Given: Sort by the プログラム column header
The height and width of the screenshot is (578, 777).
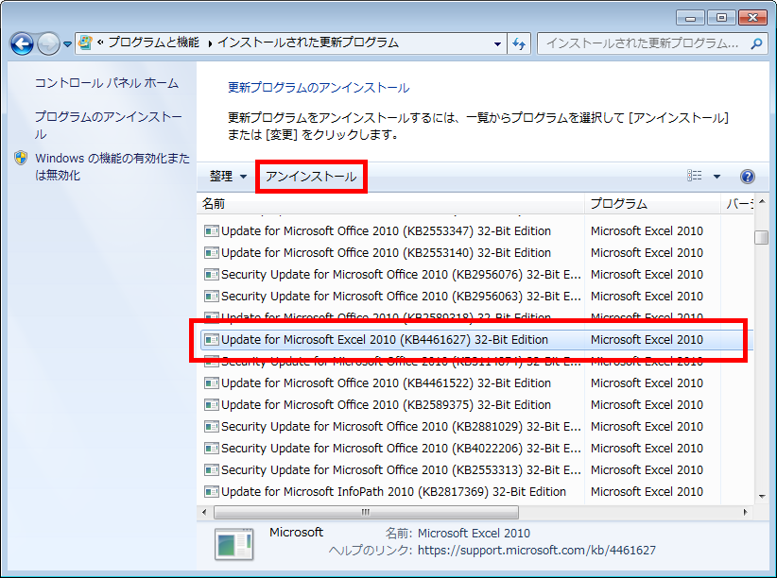Looking at the screenshot, I should point(652,204).
